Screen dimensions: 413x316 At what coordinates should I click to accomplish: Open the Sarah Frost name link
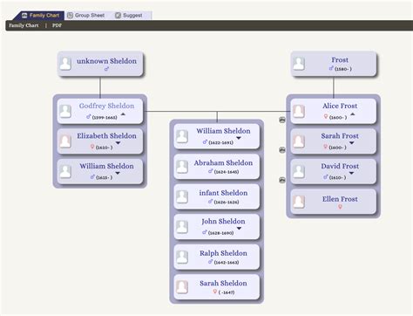point(340,136)
